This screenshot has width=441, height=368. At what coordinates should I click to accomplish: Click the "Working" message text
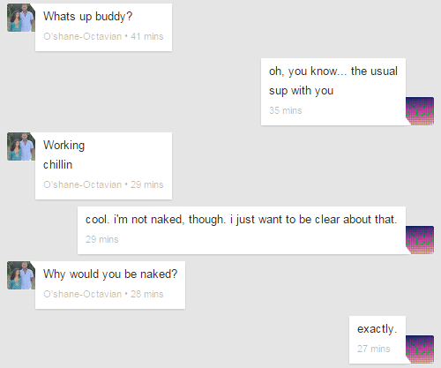point(64,146)
